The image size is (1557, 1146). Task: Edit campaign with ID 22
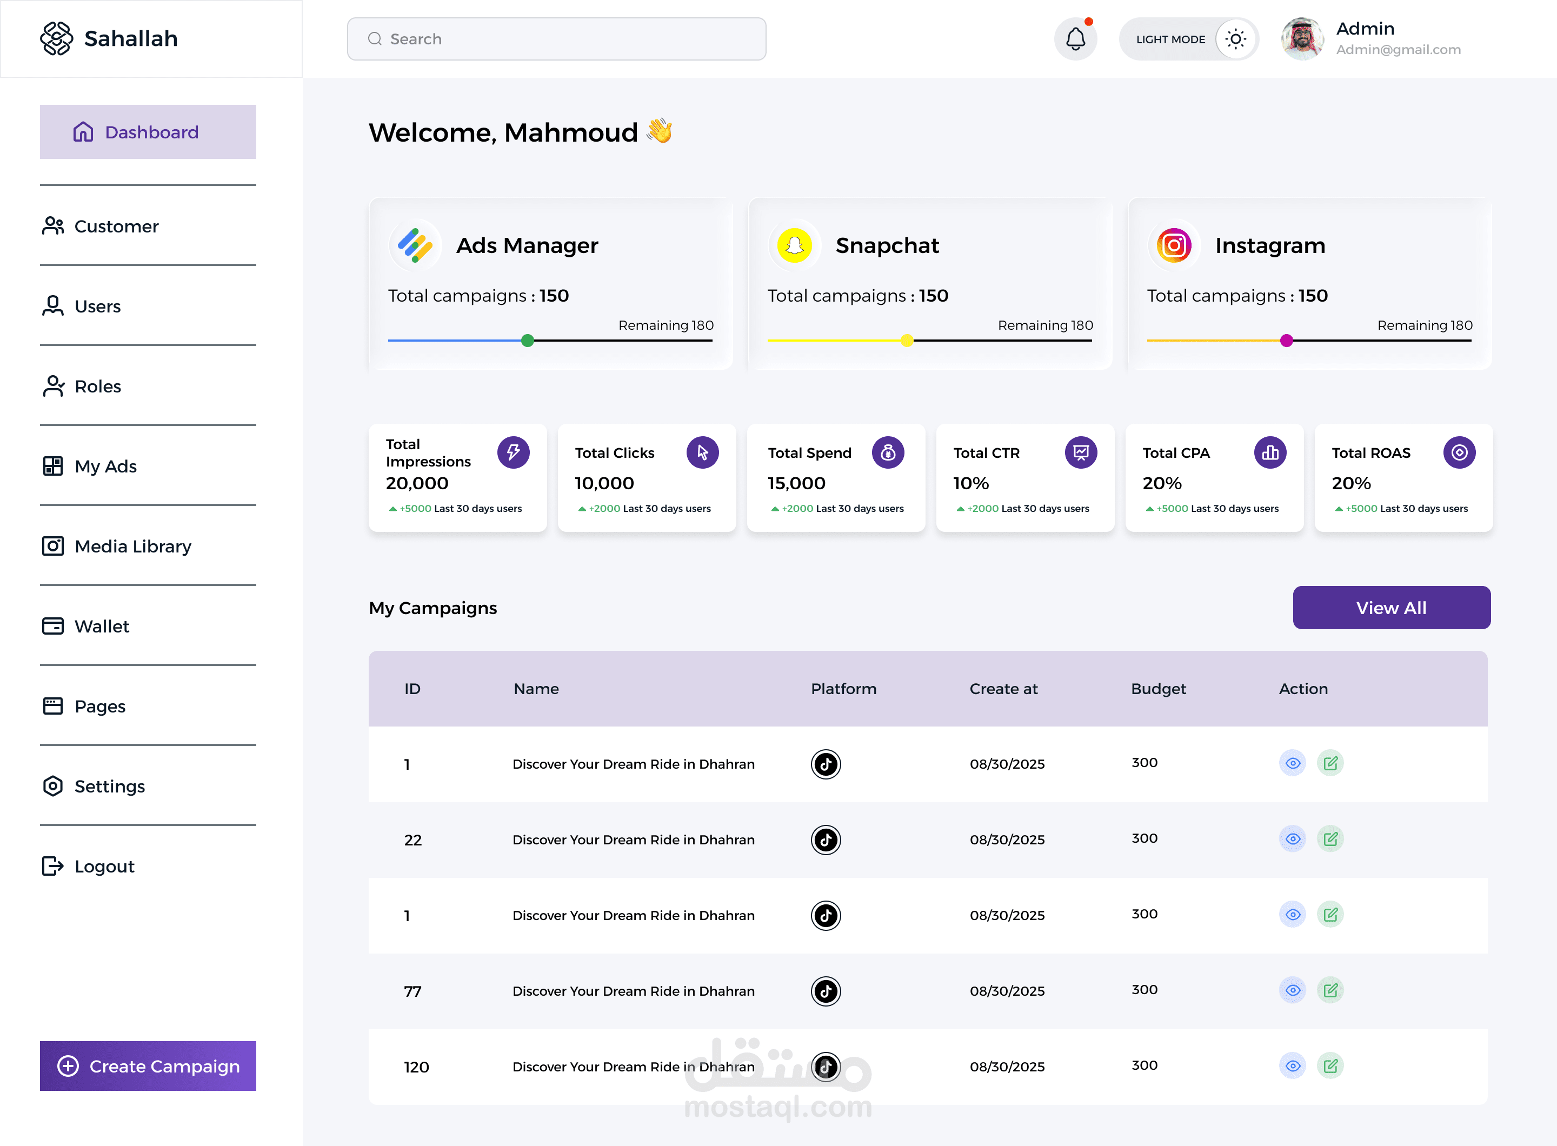point(1330,839)
